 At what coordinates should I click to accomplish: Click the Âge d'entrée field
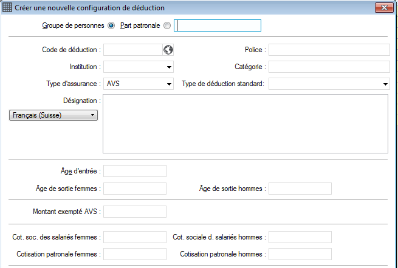(135, 171)
